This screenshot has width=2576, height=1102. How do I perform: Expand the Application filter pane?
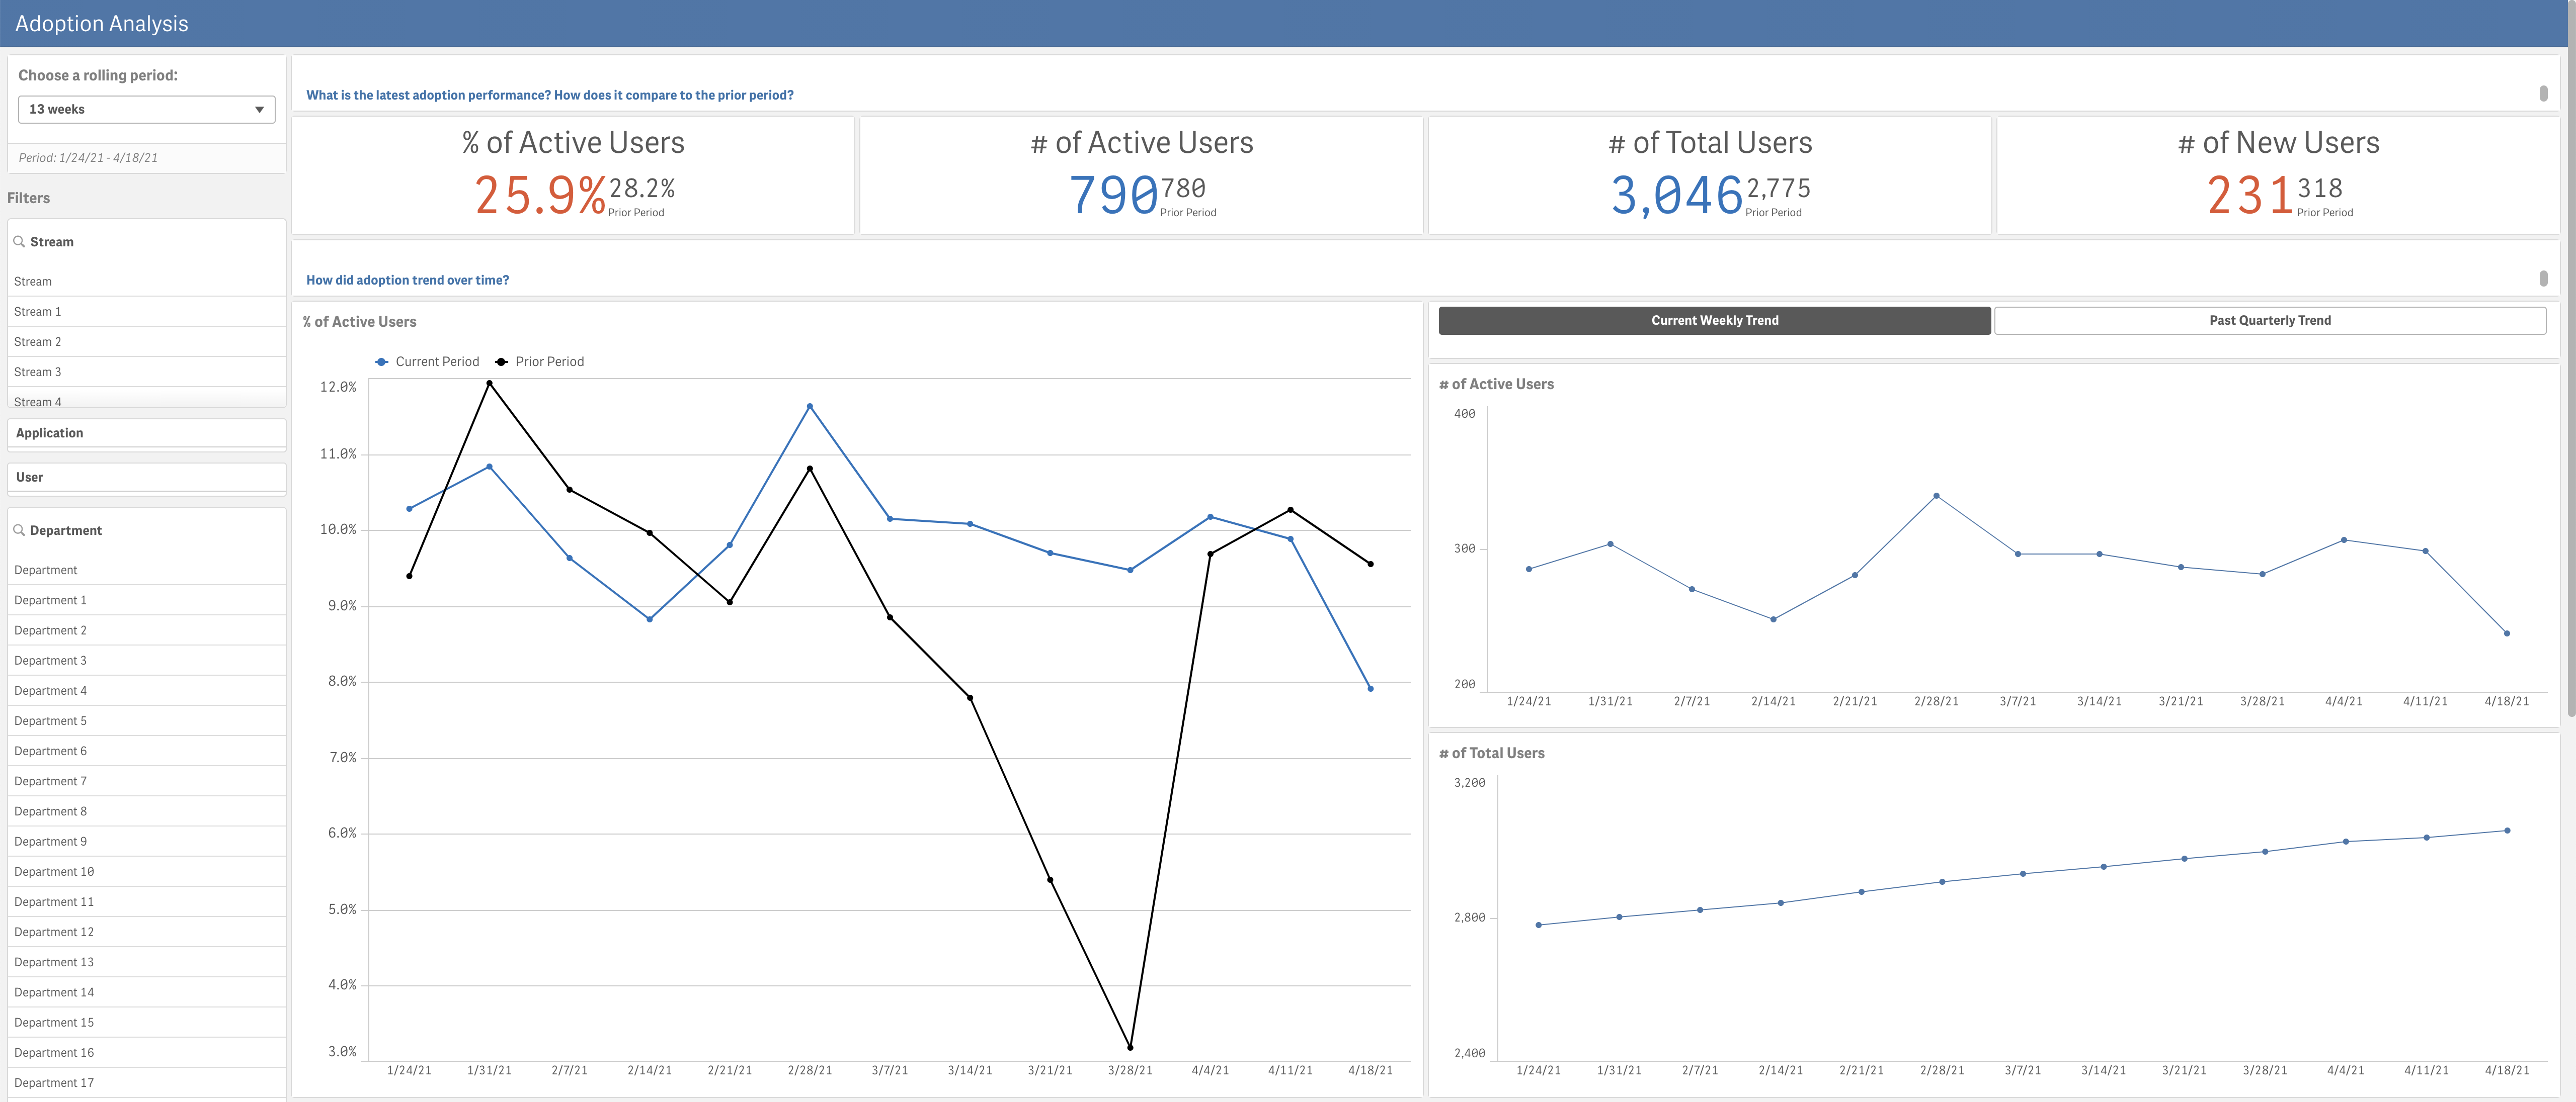[146, 433]
